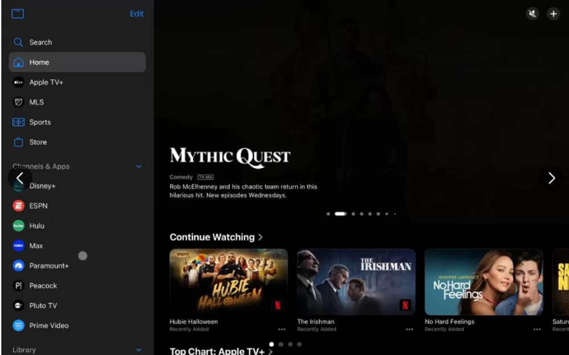Image resolution: width=569 pixels, height=355 pixels.
Task: Click the Peacock channel icon
Action: pyautogui.click(x=19, y=286)
